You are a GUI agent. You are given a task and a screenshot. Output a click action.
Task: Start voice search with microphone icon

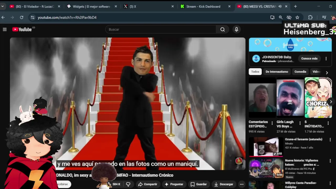[237, 29]
